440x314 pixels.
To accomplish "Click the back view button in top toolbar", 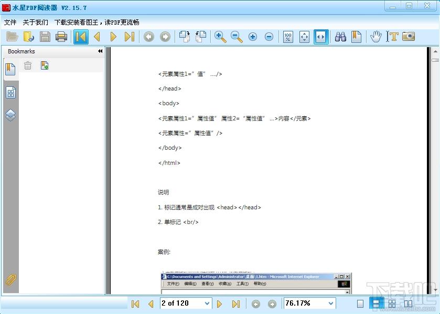I will pos(149,37).
